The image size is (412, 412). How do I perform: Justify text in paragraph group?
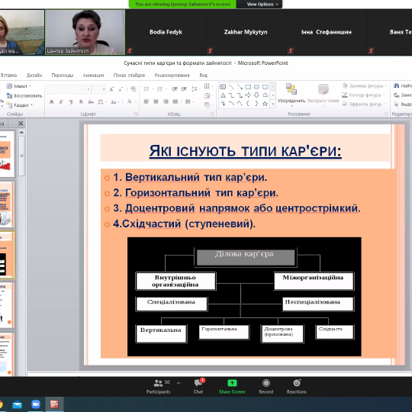coord(175,101)
